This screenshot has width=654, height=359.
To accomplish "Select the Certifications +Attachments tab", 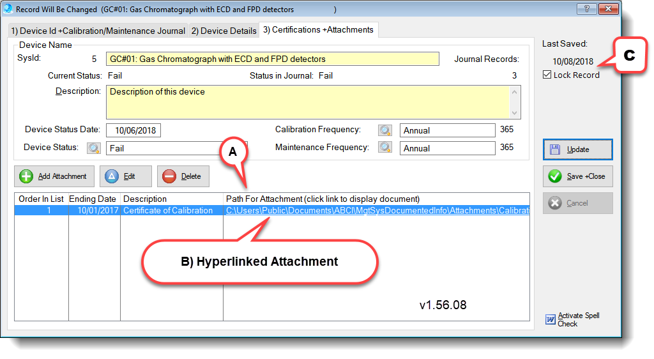I will pos(319,30).
